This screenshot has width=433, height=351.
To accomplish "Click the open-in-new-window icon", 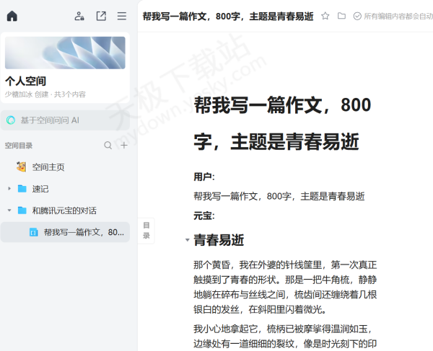I will (x=101, y=16).
